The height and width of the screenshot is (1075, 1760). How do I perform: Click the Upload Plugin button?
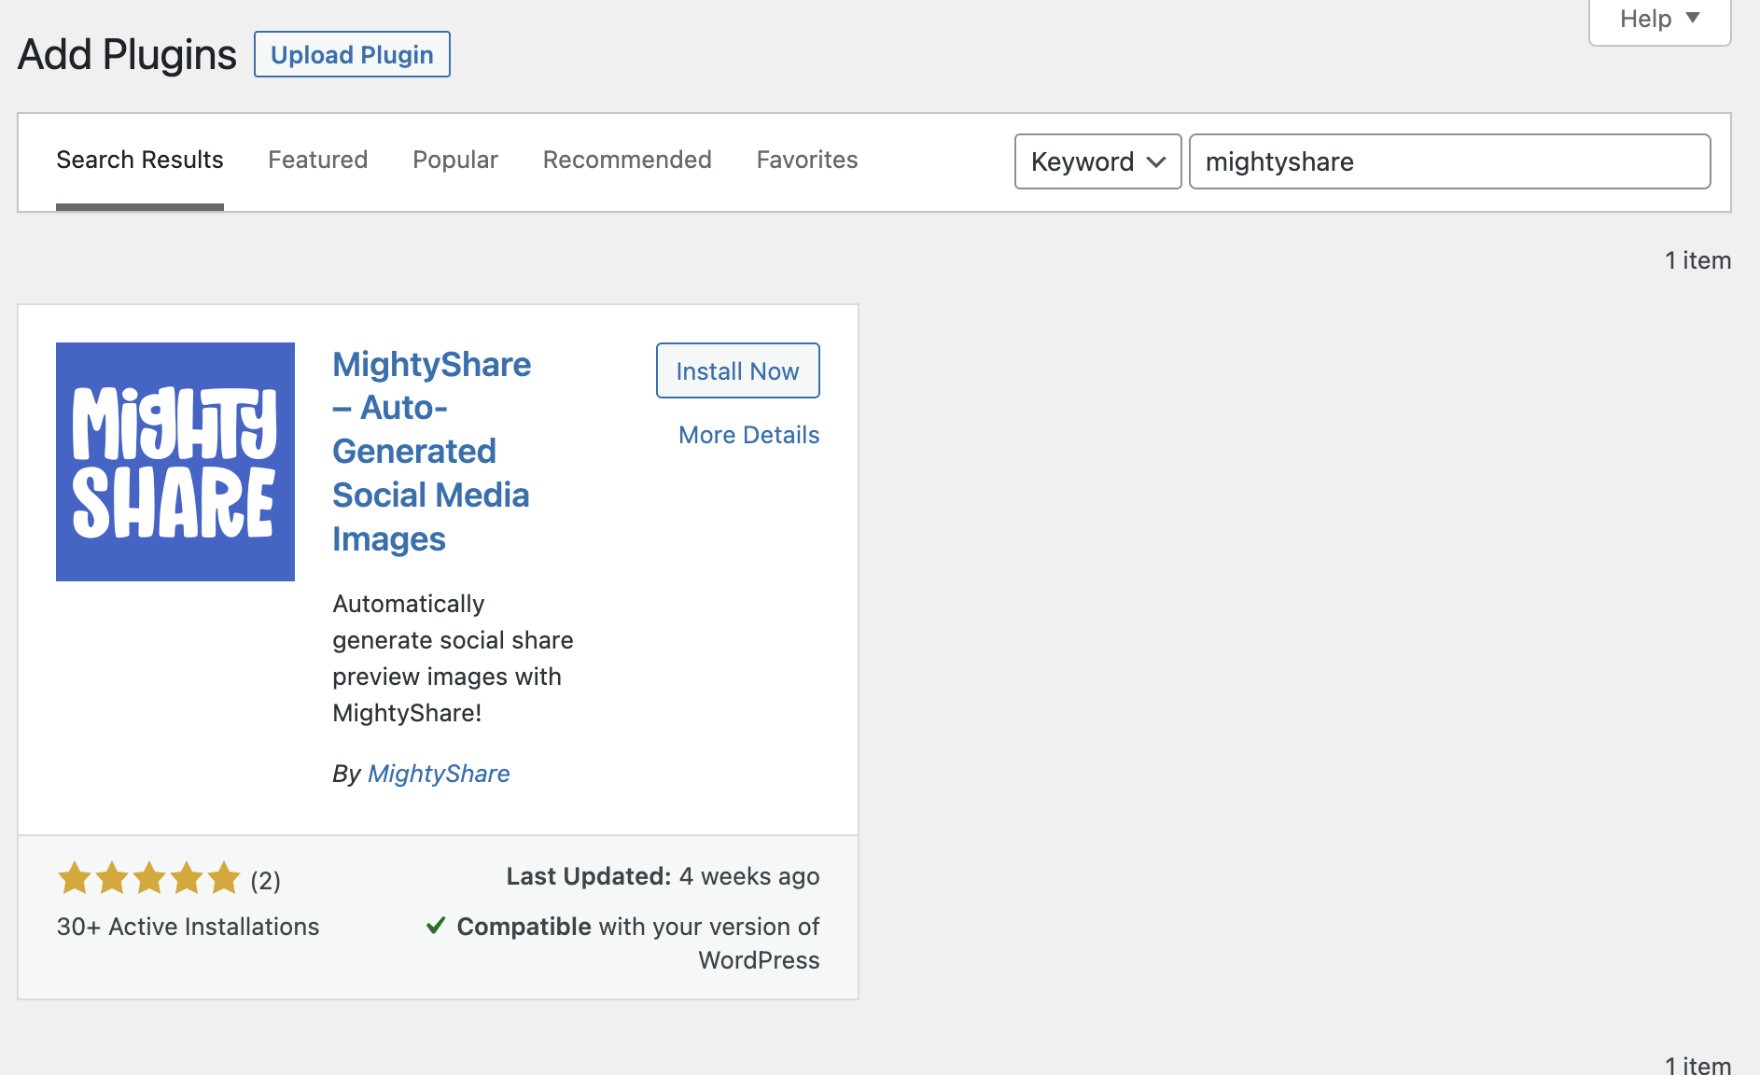(352, 54)
